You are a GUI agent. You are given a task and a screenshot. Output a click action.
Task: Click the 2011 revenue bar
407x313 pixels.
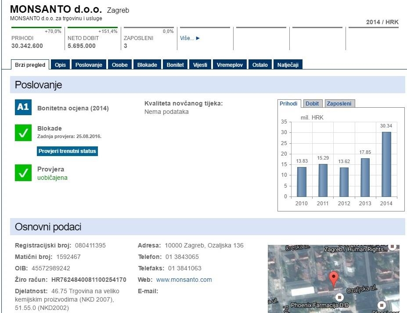point(323,180)
